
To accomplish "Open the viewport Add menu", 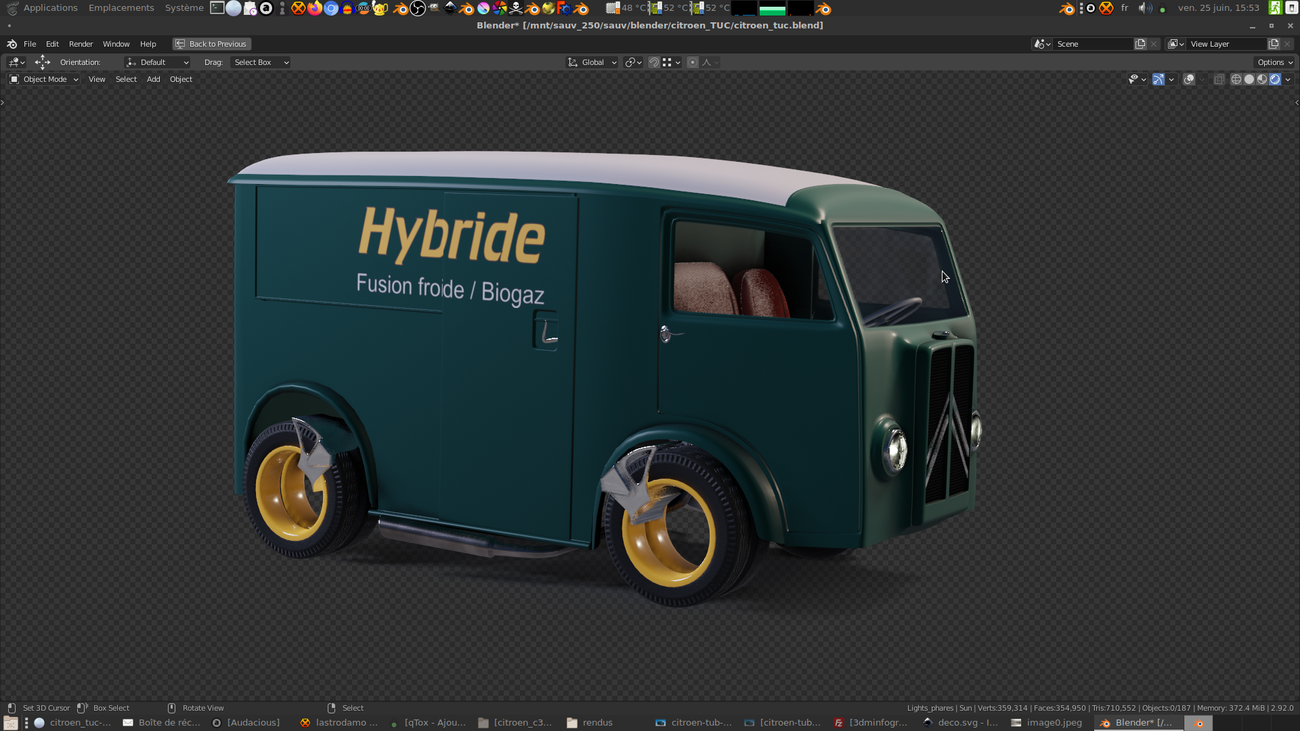I will click(154, 79).
